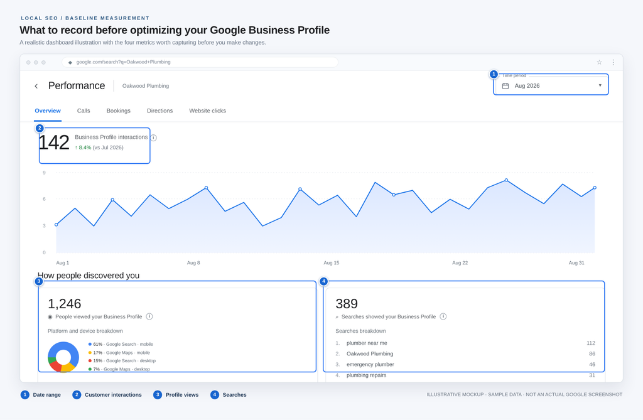643x420 pixels.
Task: Click the eye icon before People viewed
Action: (x=50, y=316)
